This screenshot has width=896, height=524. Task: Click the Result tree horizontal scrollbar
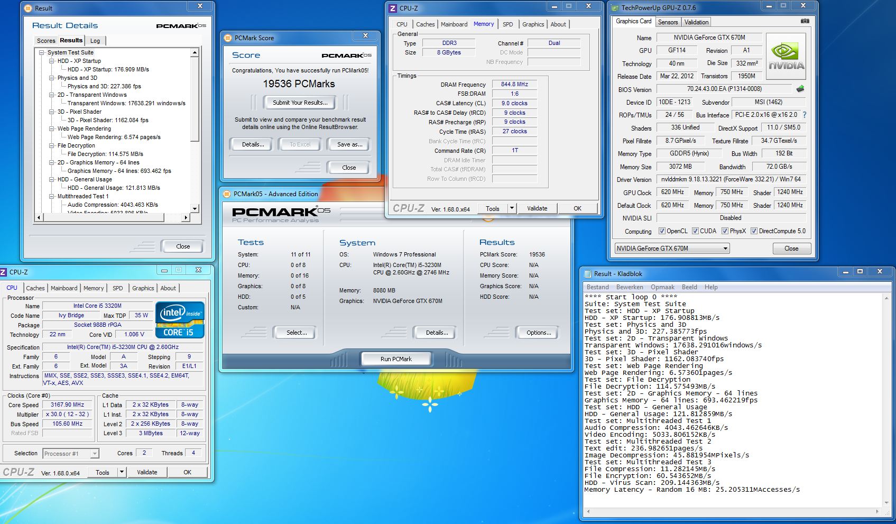pos(112,217)
